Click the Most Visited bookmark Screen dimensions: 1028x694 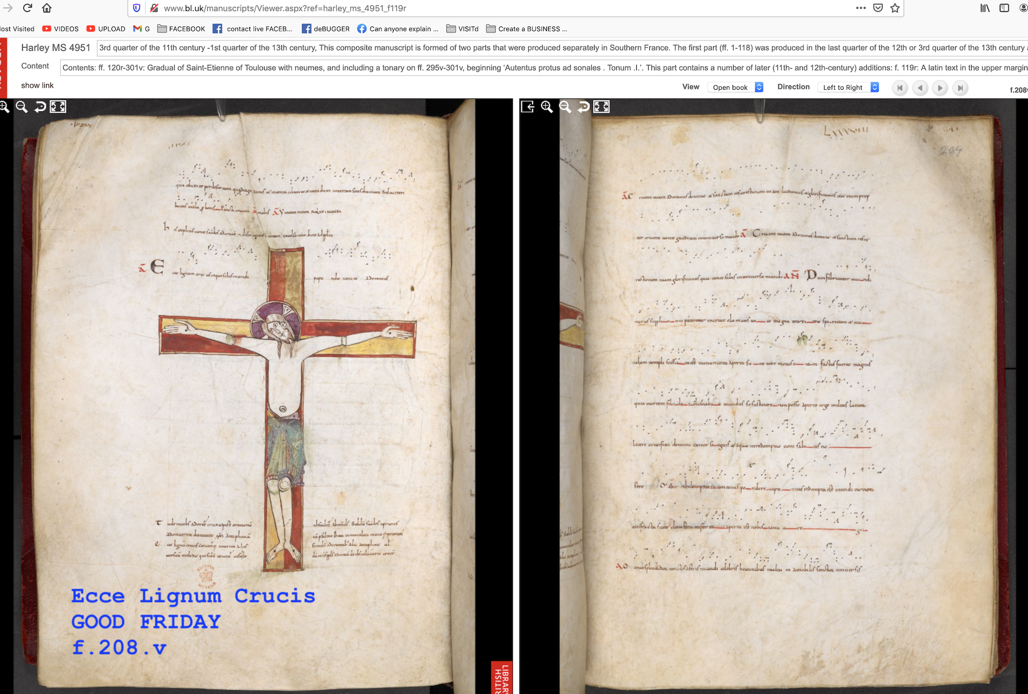(x=17, y=29)
